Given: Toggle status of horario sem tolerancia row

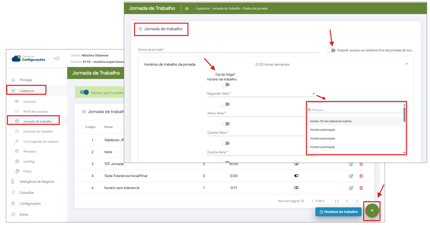Looking at the screenshot, I should (x=296, y=188).
